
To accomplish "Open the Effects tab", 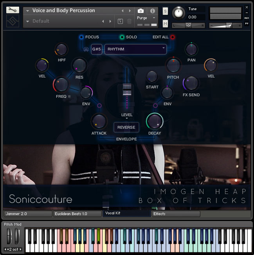I will (x=176, y=214).
